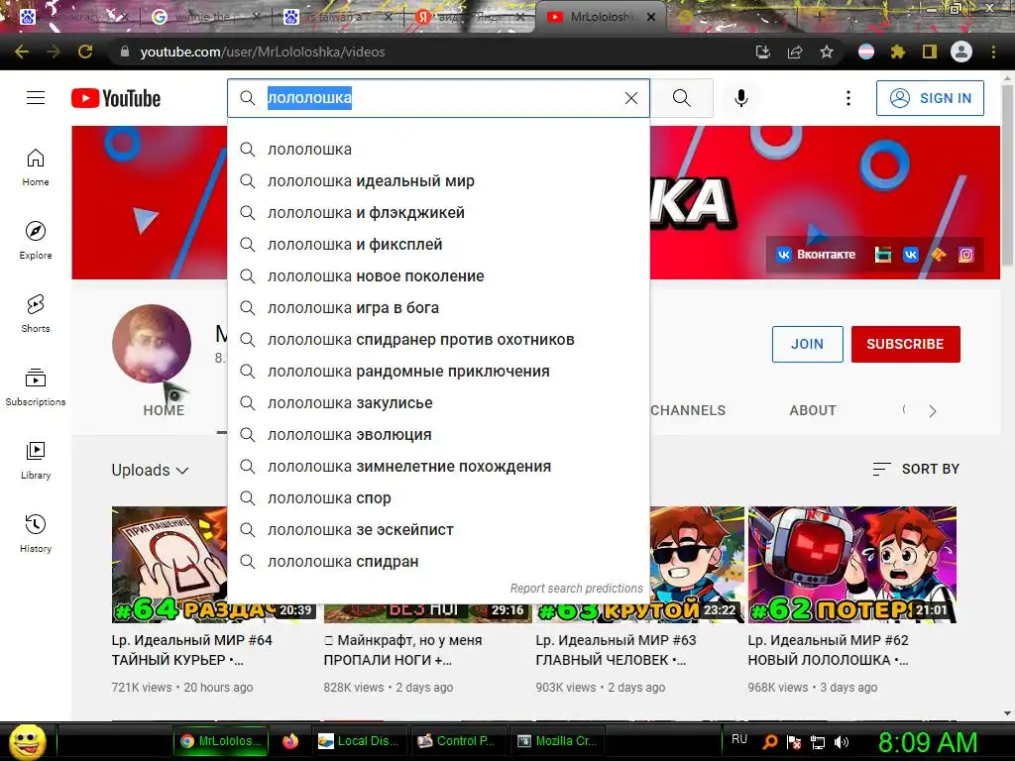This screenshot has width=1015, height=761.
Task: Select suggestion 'лололошка игра в бога'
Action: coord(438,308)
